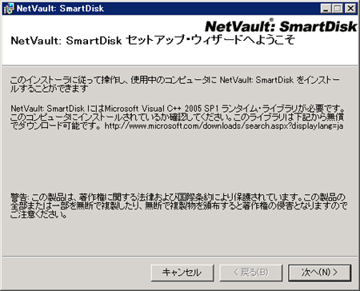Proceed with the 次へ(N) > button

click(x=319, y=273)
